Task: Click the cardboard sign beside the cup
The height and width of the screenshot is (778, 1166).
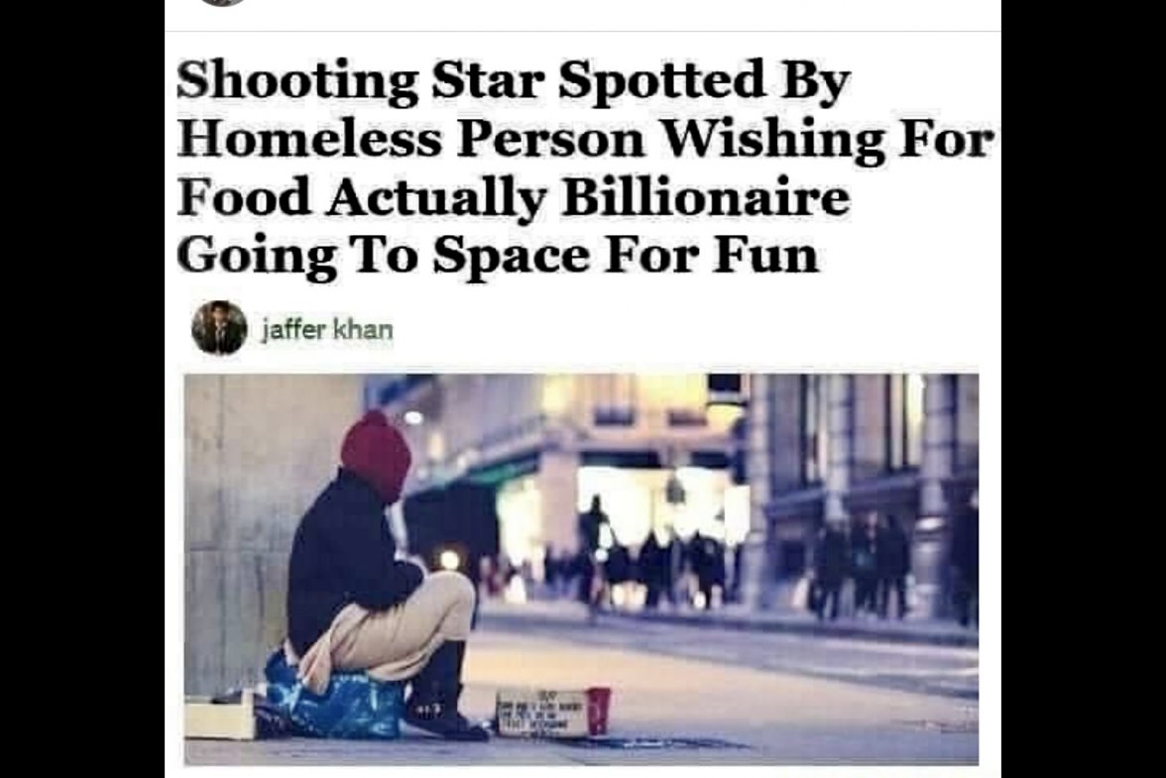Action: click(x=542, y=714)
